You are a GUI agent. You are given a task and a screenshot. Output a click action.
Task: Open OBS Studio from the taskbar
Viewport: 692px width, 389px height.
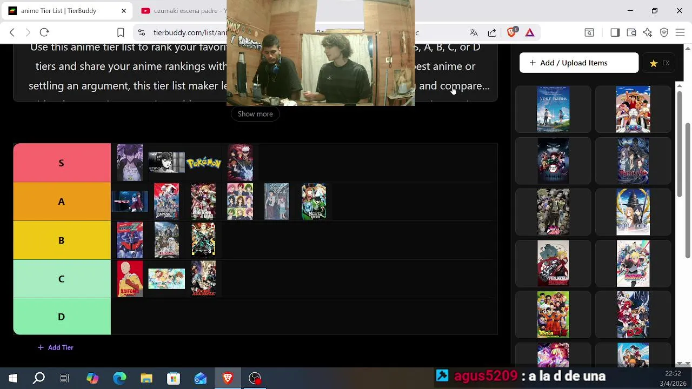click(x=255, y=378)
